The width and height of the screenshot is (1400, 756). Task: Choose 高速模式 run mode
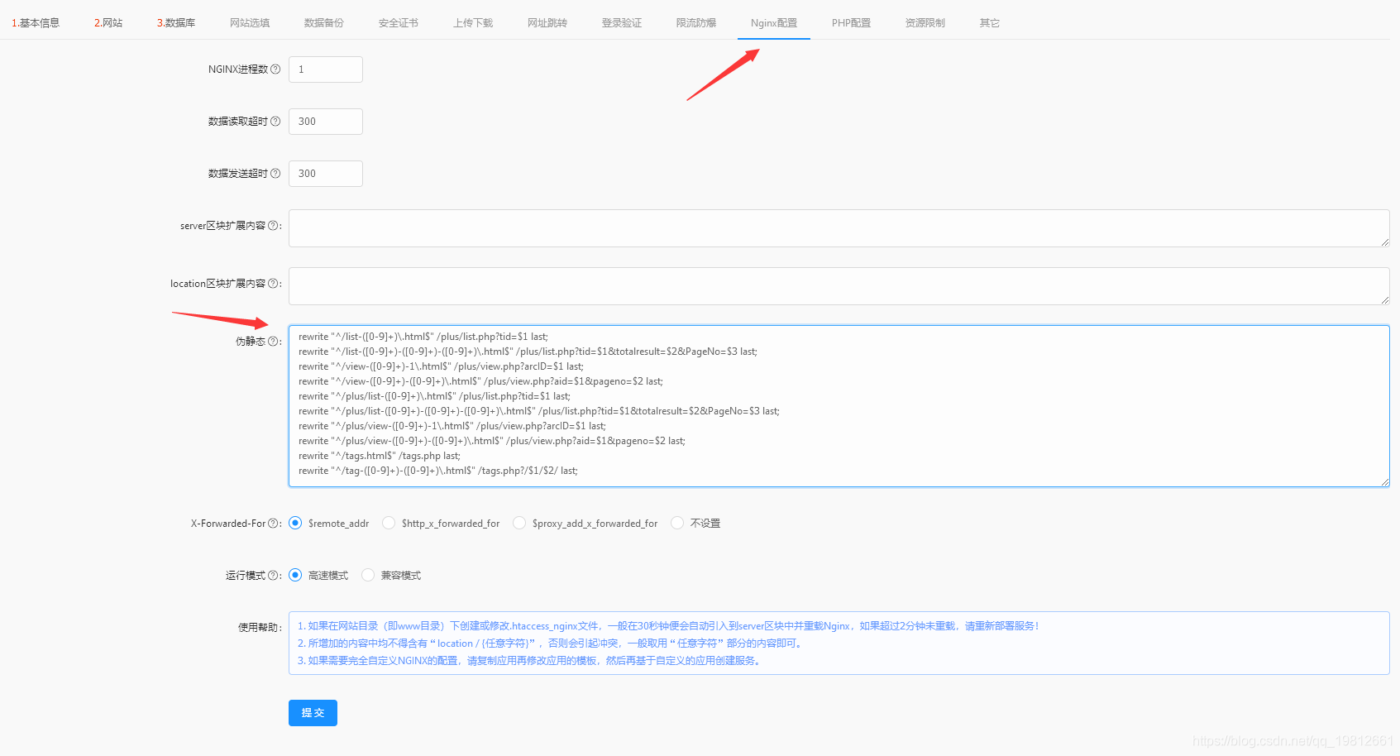tap(295, 575)
